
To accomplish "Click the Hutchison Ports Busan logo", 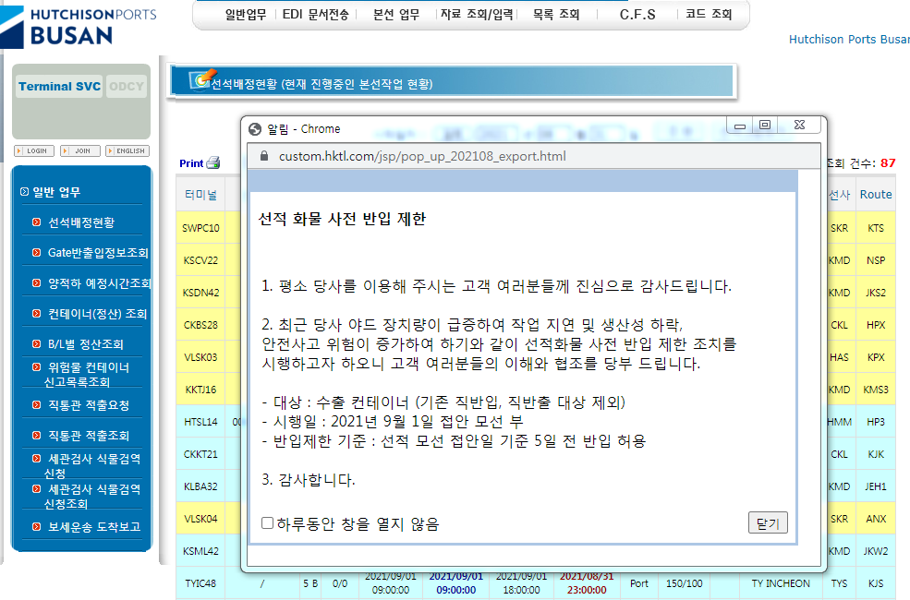I will point(79,27).
